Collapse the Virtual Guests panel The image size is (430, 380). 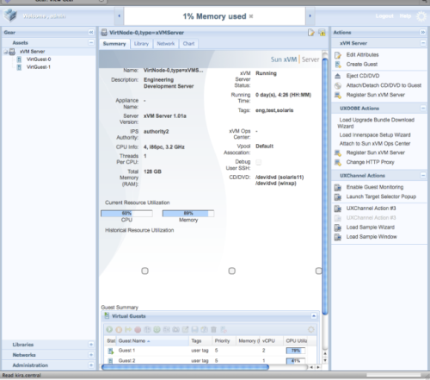314,316
